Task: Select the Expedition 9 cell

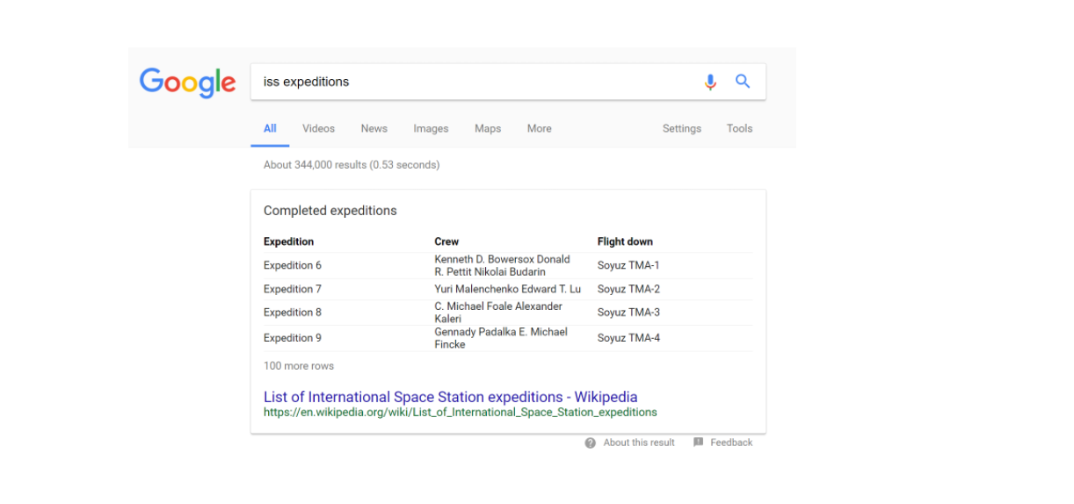Action: pos(293,338)
